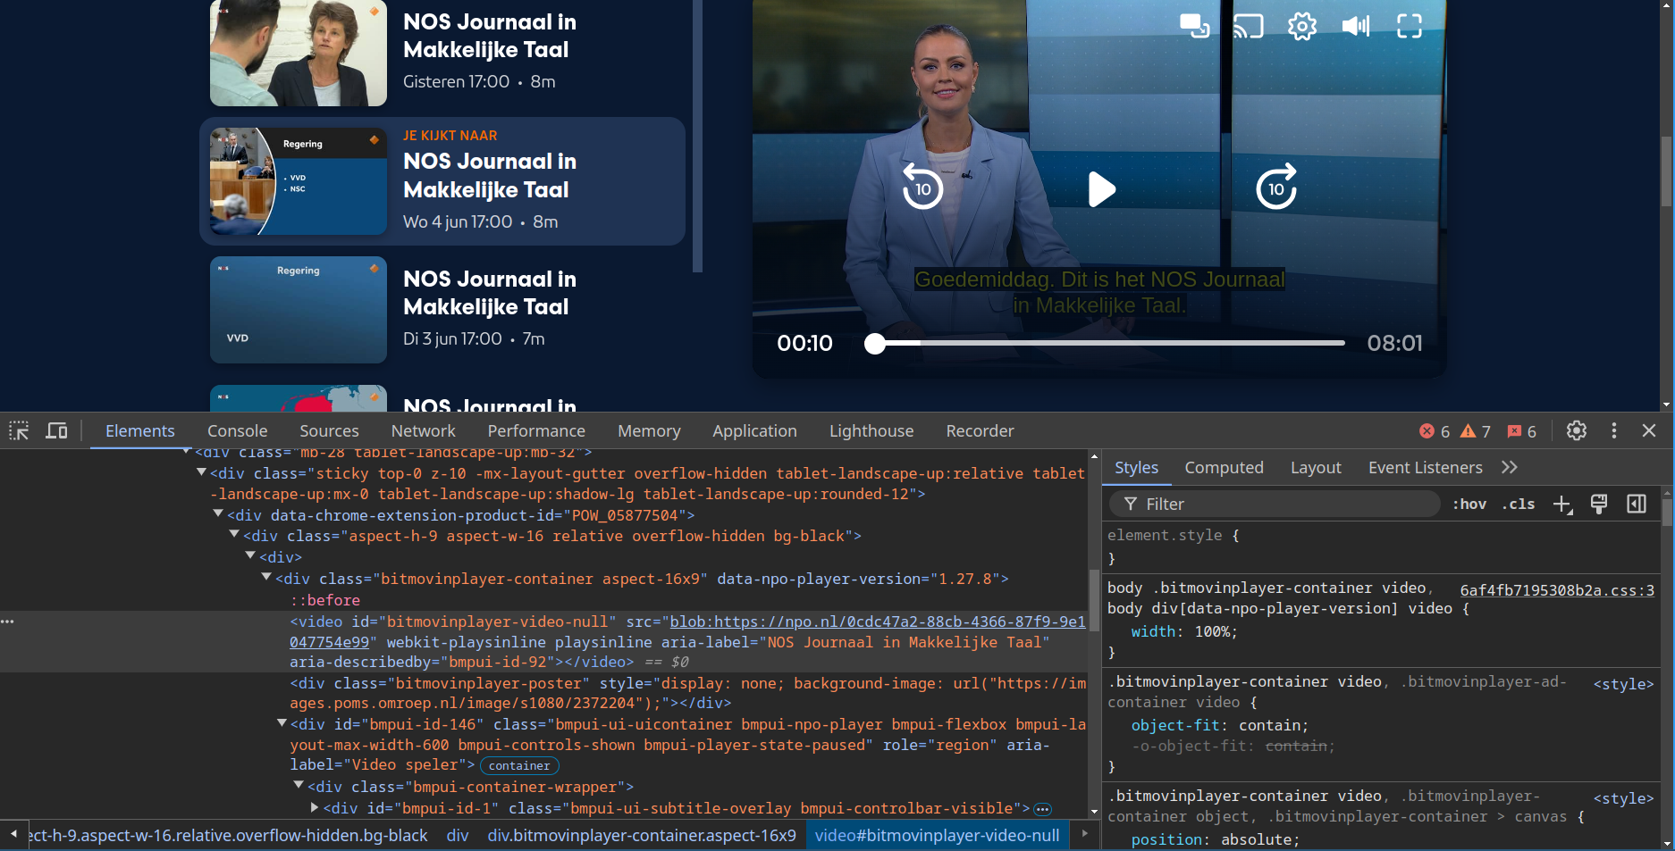Activate the DevTools inspect element picker

pyautogui.click(x=19, y=431)
